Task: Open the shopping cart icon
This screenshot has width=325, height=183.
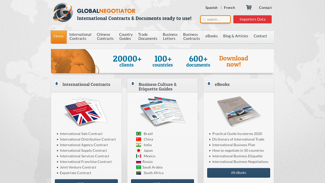Action: (249, 7)
